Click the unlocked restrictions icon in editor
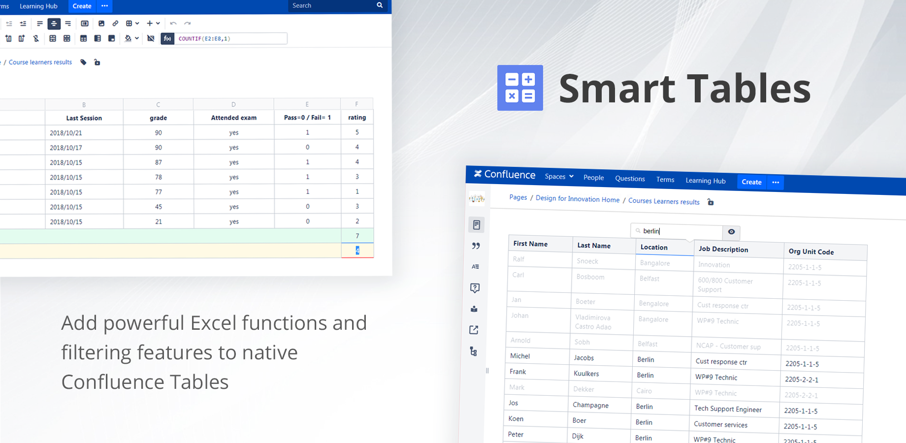 click(x=97, y=63)
